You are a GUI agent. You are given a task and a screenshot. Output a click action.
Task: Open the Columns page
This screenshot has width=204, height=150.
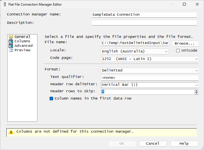(22, 41)
